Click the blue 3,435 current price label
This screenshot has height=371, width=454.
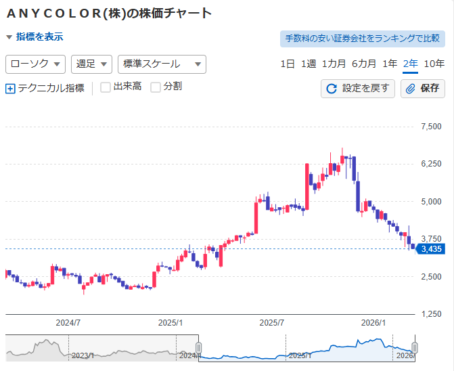pyautogui.click(x=431, y=249)
